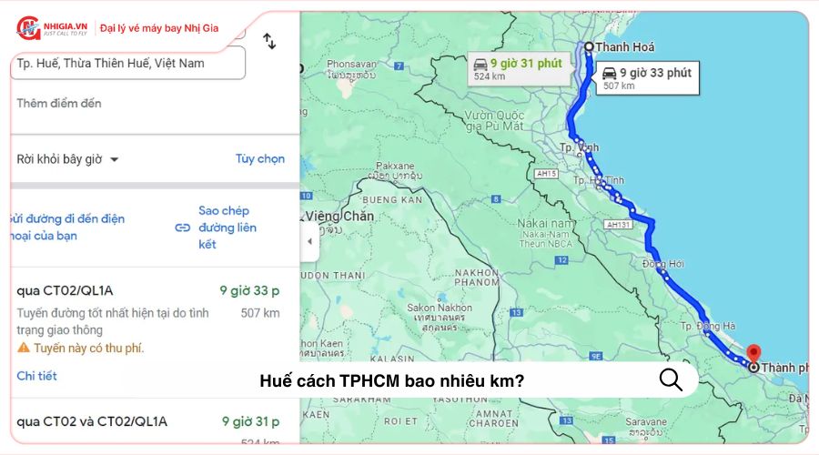The height and width of the screenshot is (455, 819).
Task: Click the 'Phonsavan' map label
Action: tap(351, 64)
